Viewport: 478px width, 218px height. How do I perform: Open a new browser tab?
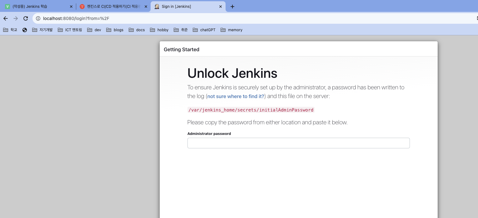point(232,7)
